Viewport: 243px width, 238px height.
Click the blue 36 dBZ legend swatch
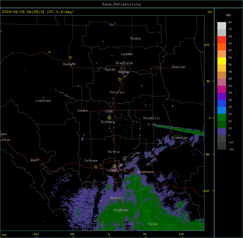[222, 103]
